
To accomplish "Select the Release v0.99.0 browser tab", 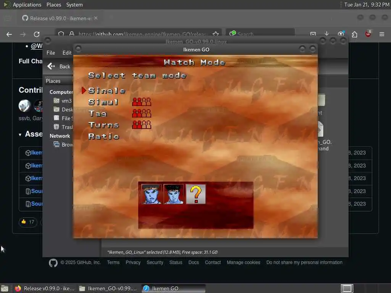I will click(x=60, y=18).
